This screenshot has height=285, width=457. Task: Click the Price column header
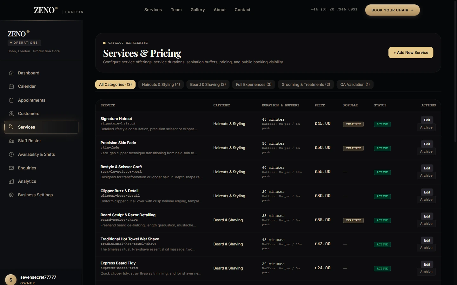[x=320, y=105]
